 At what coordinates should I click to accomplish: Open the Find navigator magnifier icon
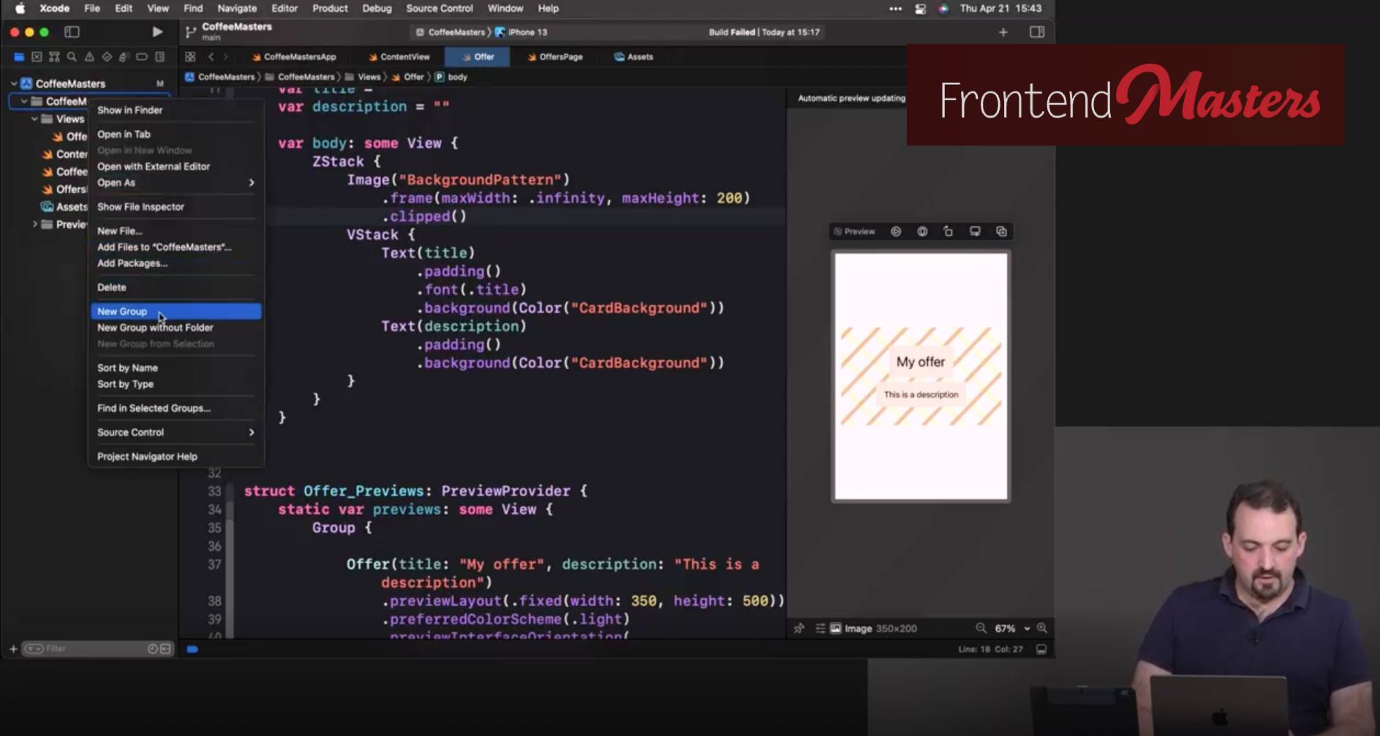pos(72,56)
